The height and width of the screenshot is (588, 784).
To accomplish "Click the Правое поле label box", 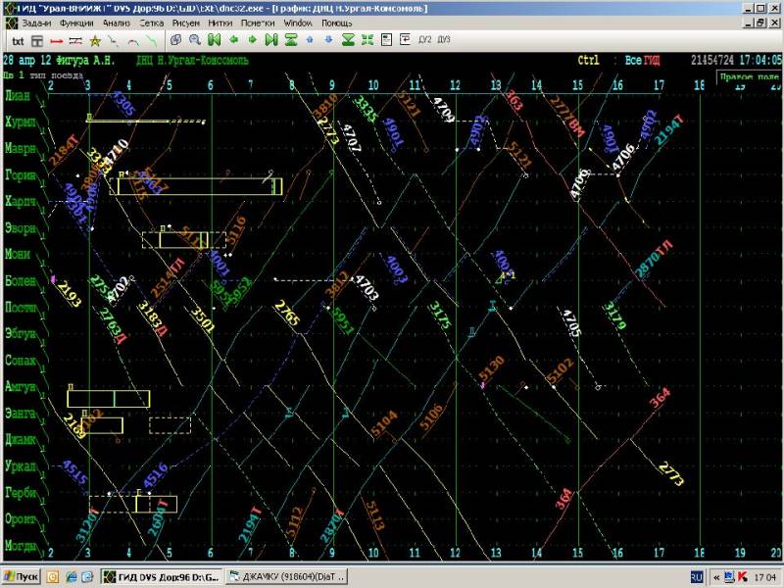I will tap(749, 75).
